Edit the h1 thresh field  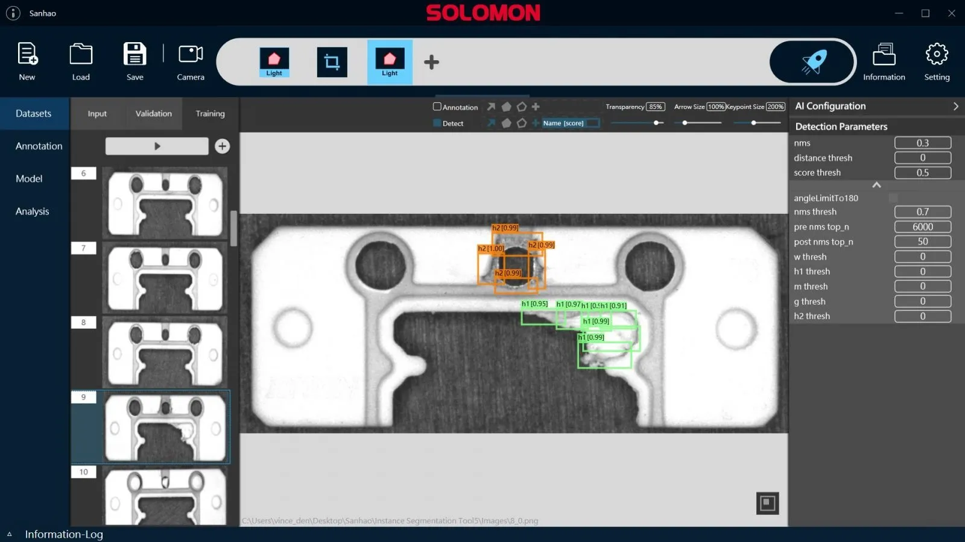coord(923,271)
